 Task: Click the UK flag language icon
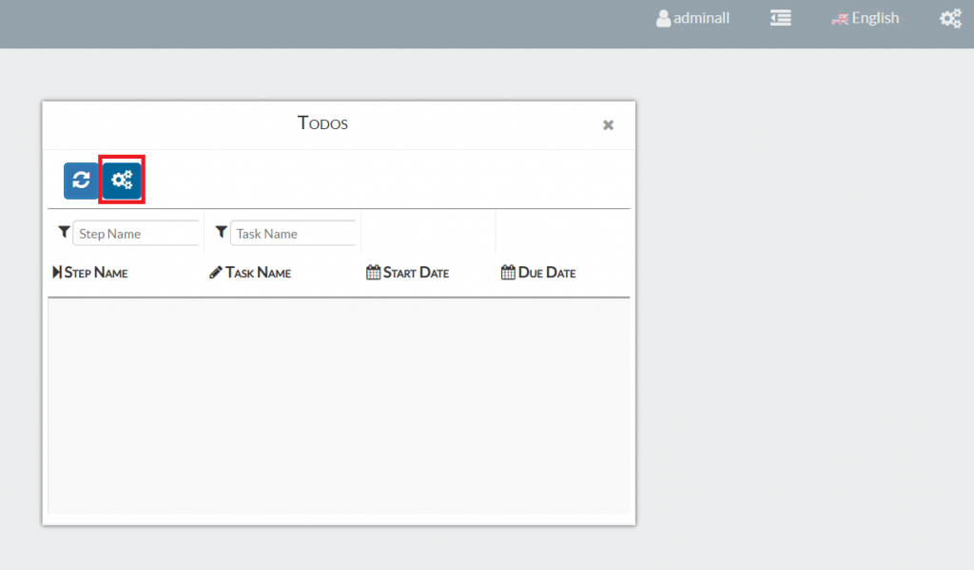tap(840, 18)
